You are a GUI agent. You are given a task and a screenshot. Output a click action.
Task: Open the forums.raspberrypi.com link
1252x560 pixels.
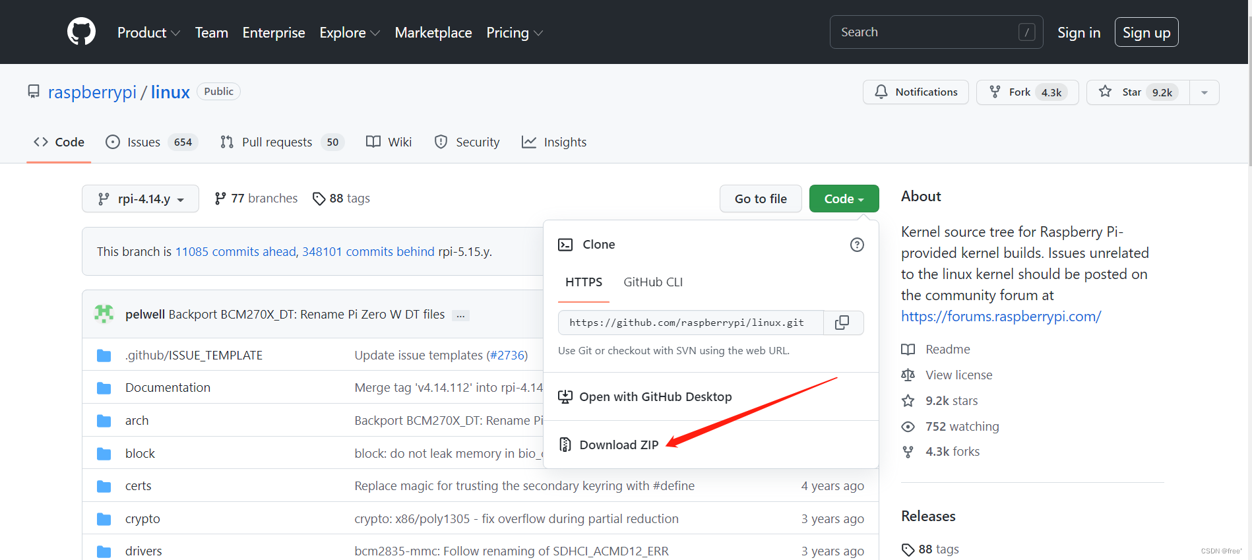coord(1001,317)
